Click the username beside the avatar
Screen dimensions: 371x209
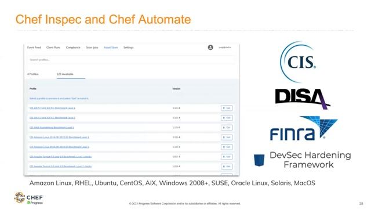225,48
